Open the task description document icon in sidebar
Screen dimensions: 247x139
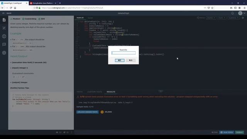coord(4,20)
